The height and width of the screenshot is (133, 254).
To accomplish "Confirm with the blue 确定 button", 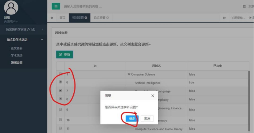I will (x=132, y=119).
